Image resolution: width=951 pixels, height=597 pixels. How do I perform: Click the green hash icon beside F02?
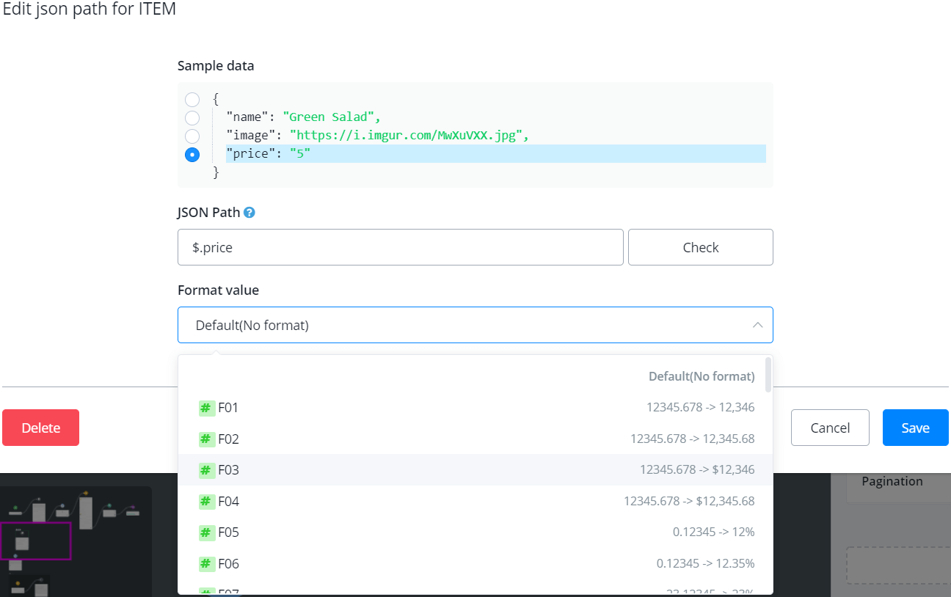(206, 439)
